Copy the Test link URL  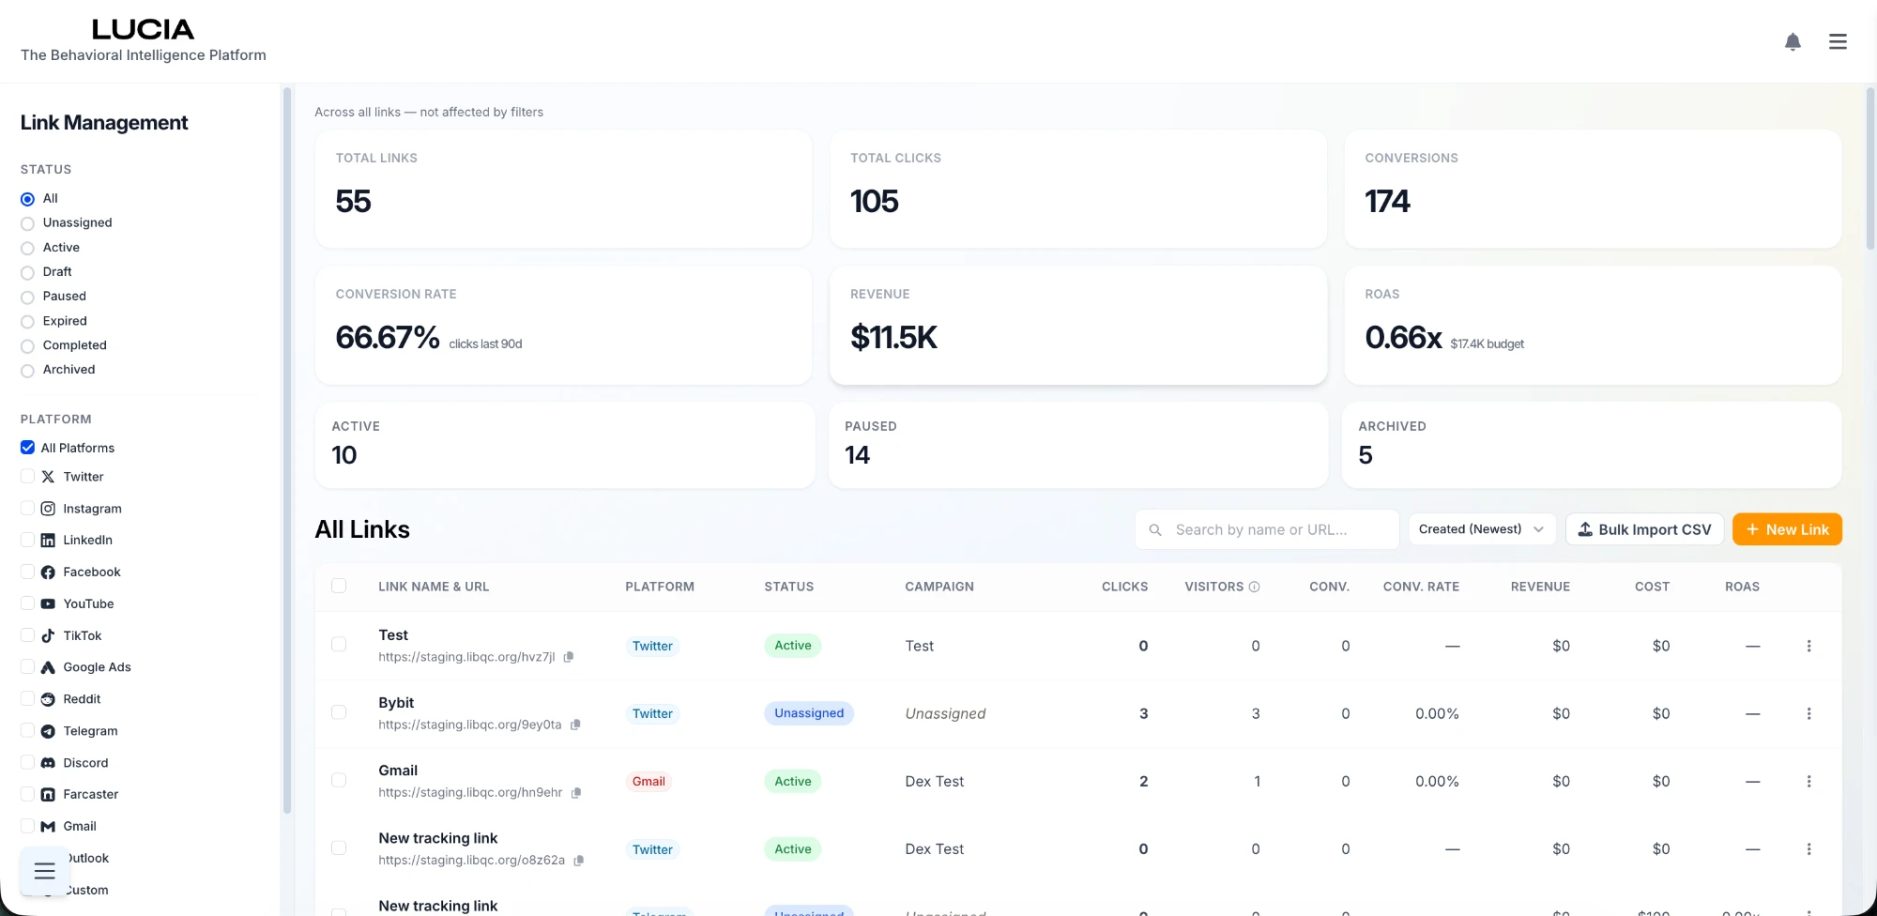(x=569, y=657)
